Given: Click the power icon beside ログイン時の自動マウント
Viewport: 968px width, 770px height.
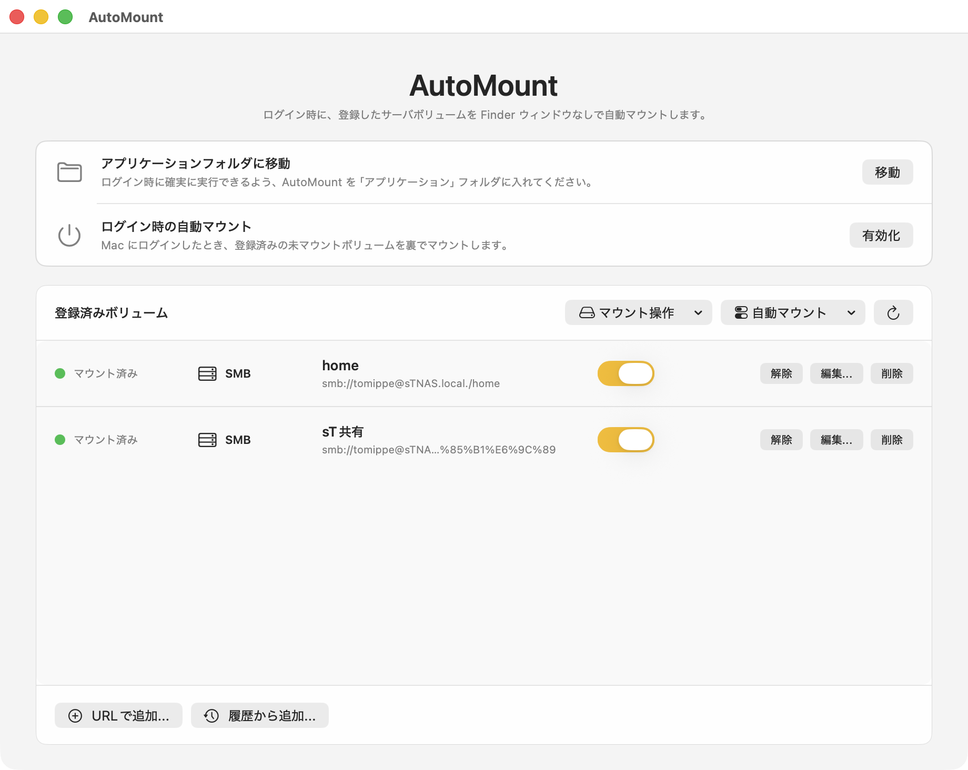Looking at the screenshot, I should point(69,235).
